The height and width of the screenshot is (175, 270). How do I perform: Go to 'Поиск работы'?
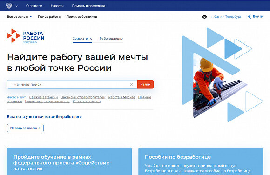[x=49, y=17]
